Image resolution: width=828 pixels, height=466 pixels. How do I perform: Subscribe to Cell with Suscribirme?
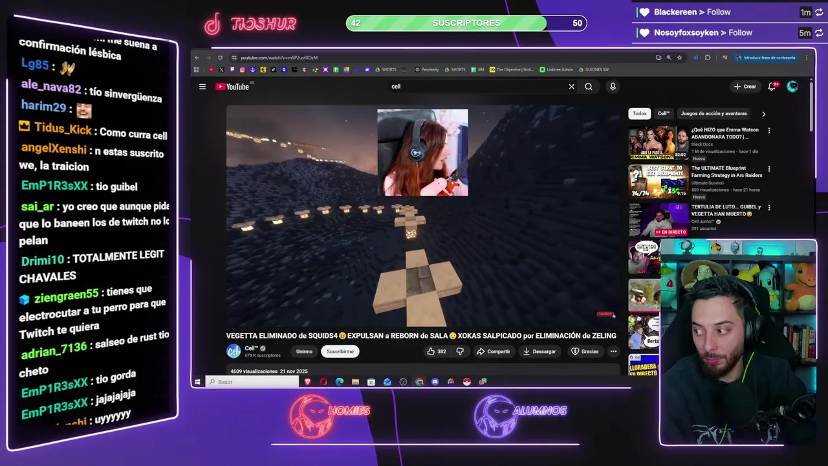click(340, 351)
